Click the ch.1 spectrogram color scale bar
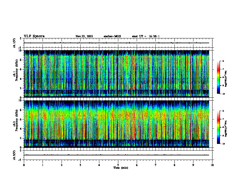Screen dimensions: 239x185 pyautogui.click(x=218, y=77)
